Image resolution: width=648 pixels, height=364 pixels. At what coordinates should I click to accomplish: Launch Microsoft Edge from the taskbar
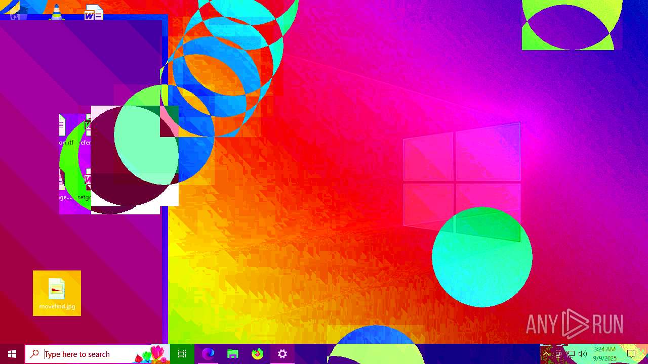pyautogui.click(x=208, y=354)
